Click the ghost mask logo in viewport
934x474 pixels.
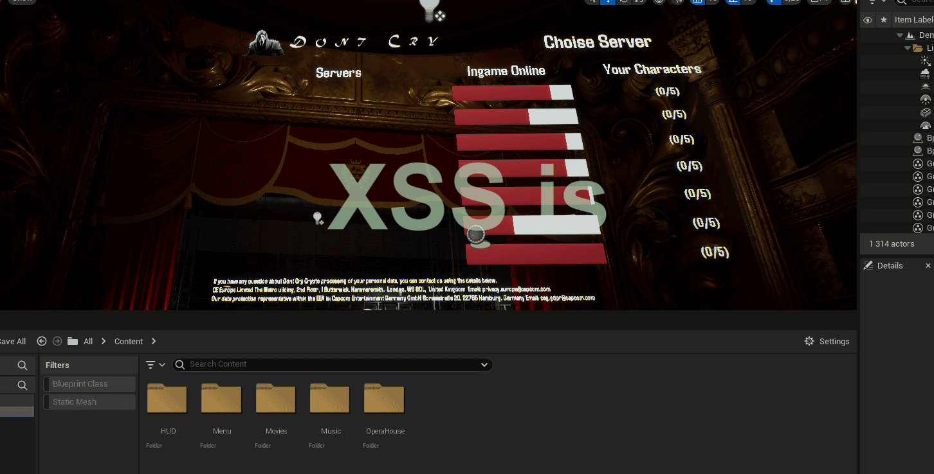[266, 42]
